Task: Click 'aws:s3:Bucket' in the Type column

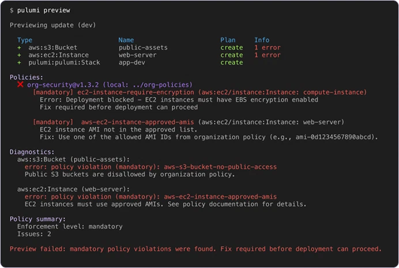Action: [52, 47]
